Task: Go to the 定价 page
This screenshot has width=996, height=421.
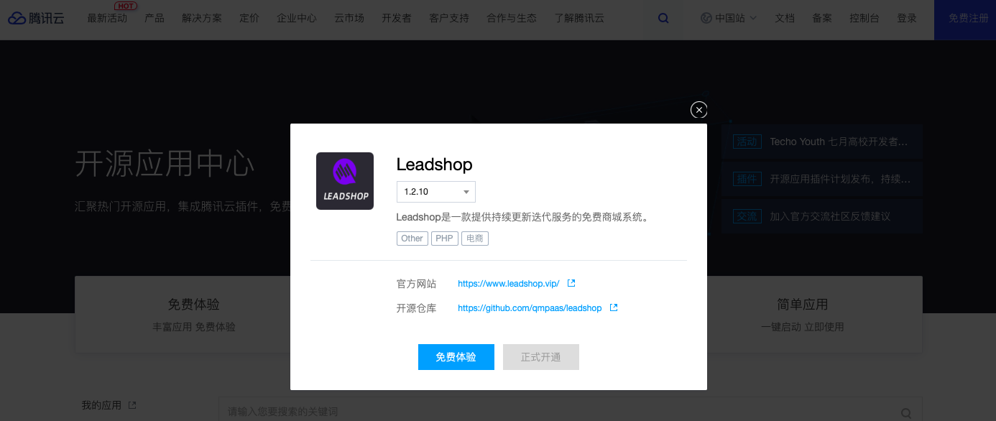Action: click(249, 19)
